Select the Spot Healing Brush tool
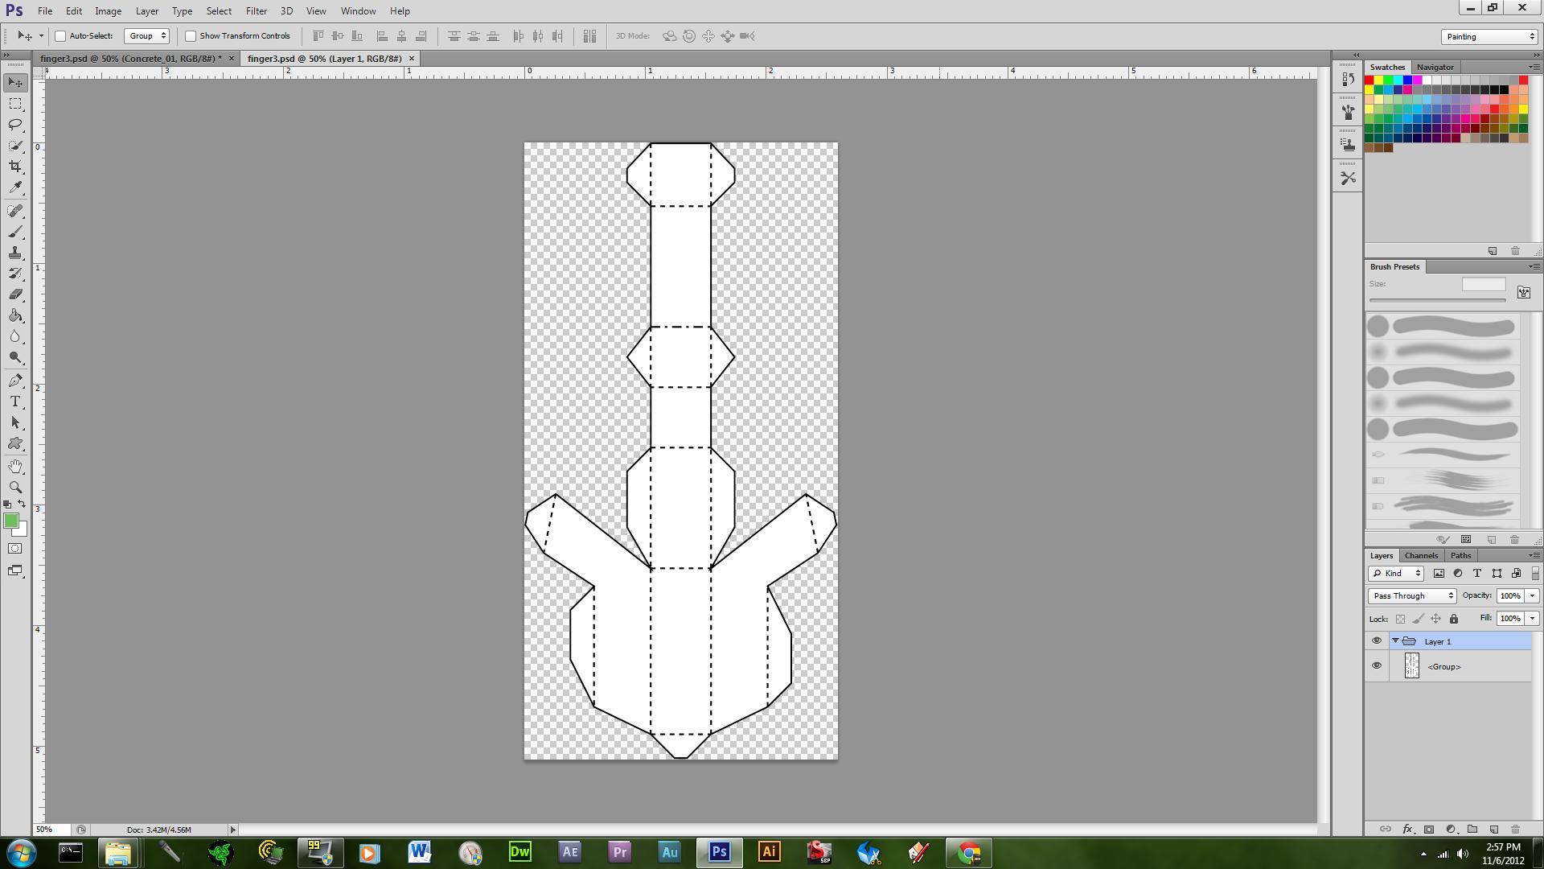Screen dimensions: 1544x869 tap(15, 211)
